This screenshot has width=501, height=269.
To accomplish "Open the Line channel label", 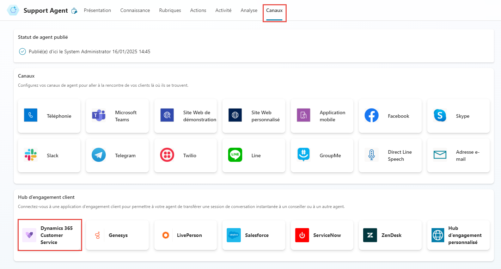I will (256, 155).
